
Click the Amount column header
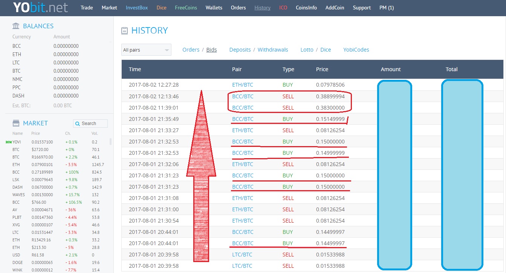[391, 69]
